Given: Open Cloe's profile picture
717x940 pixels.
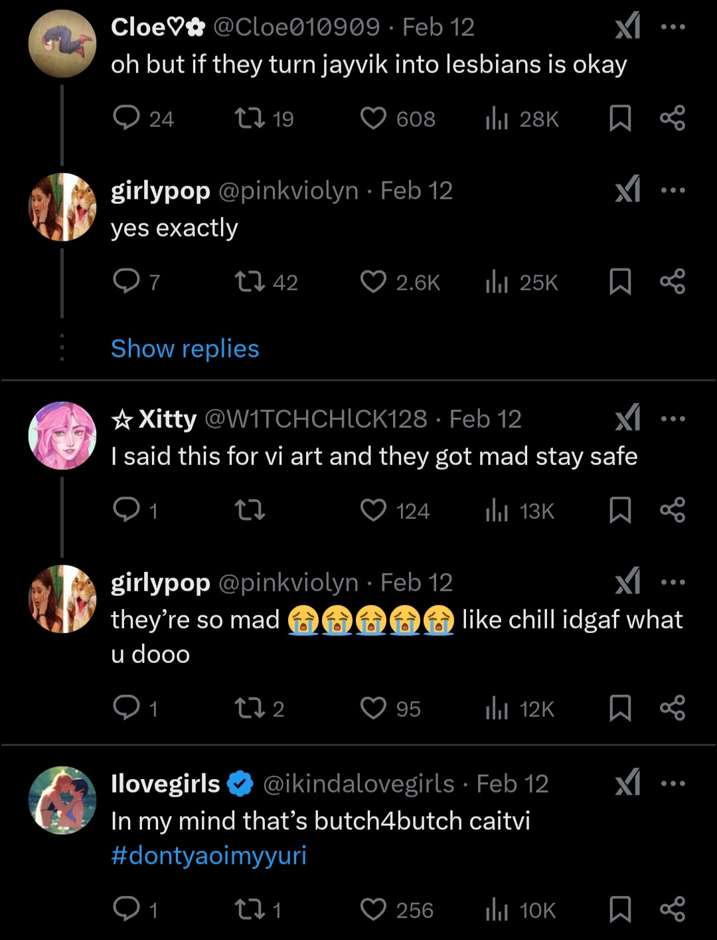Looking at the screenshot, I should [62, 43].
